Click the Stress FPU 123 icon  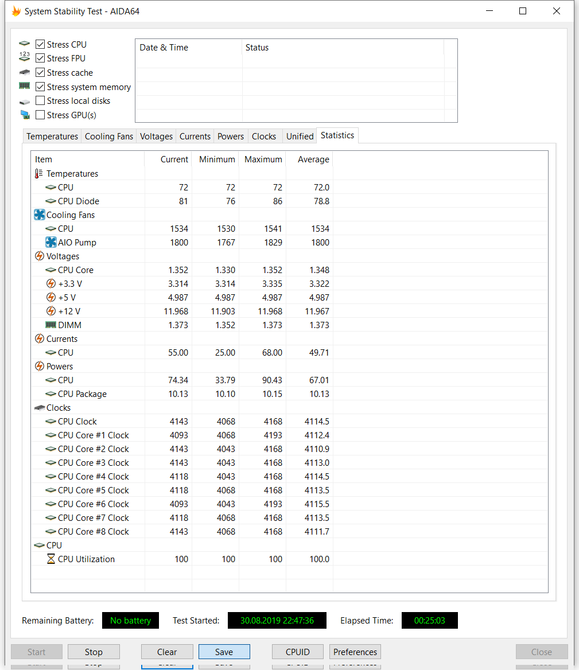coord(24,56)
